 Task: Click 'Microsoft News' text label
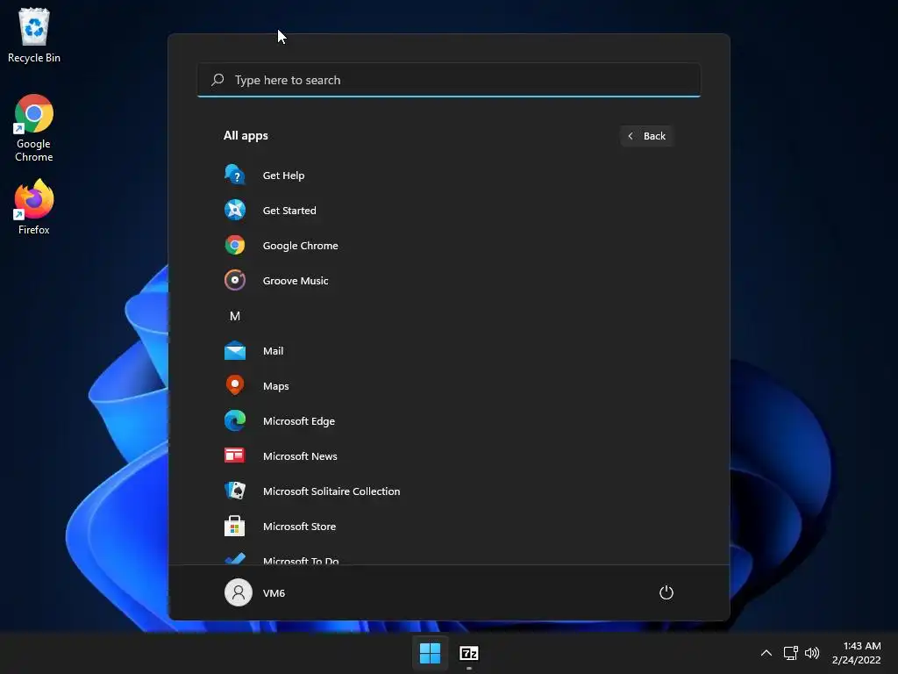pos(300,456)
